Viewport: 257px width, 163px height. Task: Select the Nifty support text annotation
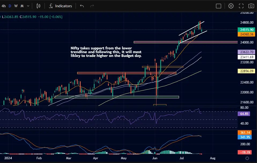[106, 52]
